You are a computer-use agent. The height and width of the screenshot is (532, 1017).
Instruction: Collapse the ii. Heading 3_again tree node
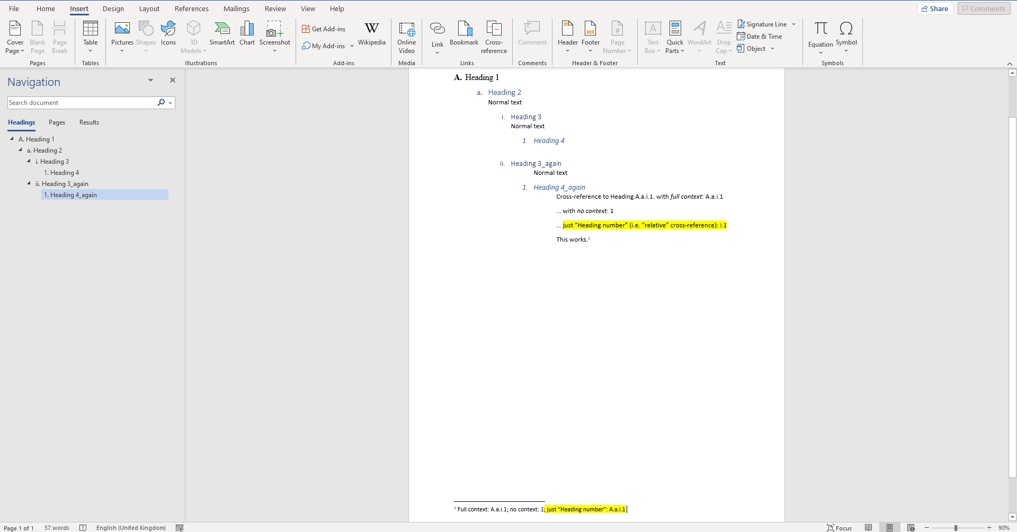(x=29, y=183)
